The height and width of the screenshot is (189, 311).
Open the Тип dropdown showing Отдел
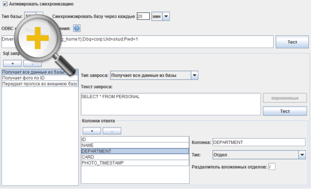click(259, 155)
